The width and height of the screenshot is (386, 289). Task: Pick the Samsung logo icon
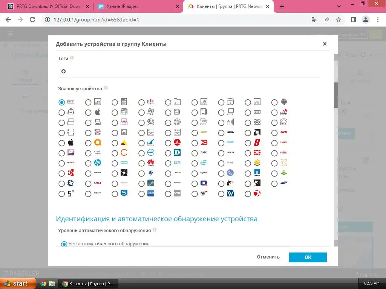click(283, 183)
